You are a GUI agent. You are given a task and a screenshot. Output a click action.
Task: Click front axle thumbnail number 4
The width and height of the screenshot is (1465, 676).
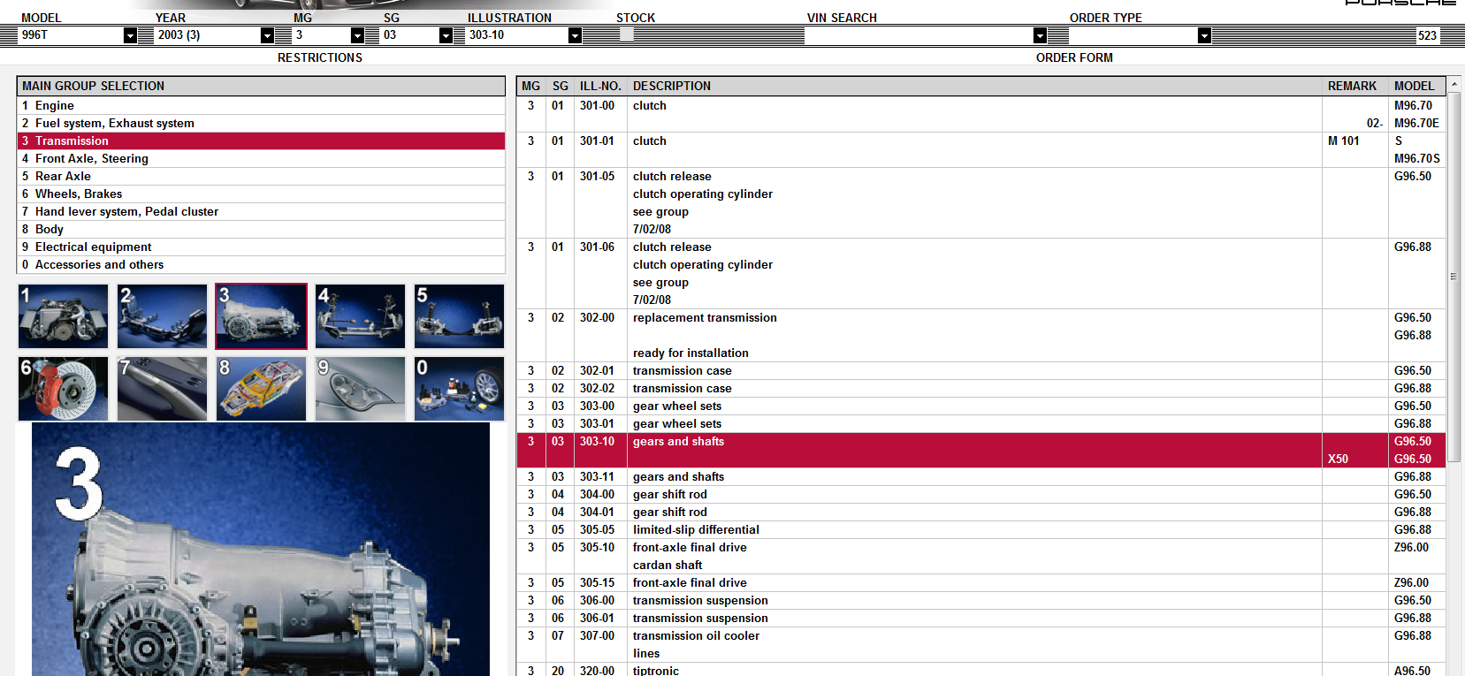[360, 316]
